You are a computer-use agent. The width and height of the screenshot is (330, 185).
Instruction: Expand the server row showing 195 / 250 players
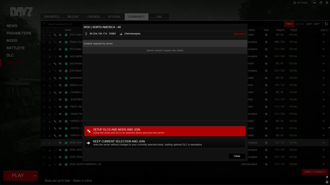(324, 42)
